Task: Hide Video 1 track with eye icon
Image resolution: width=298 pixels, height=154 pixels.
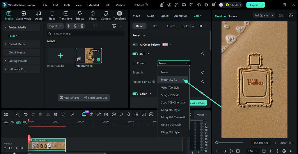Action: coord(22,148)
